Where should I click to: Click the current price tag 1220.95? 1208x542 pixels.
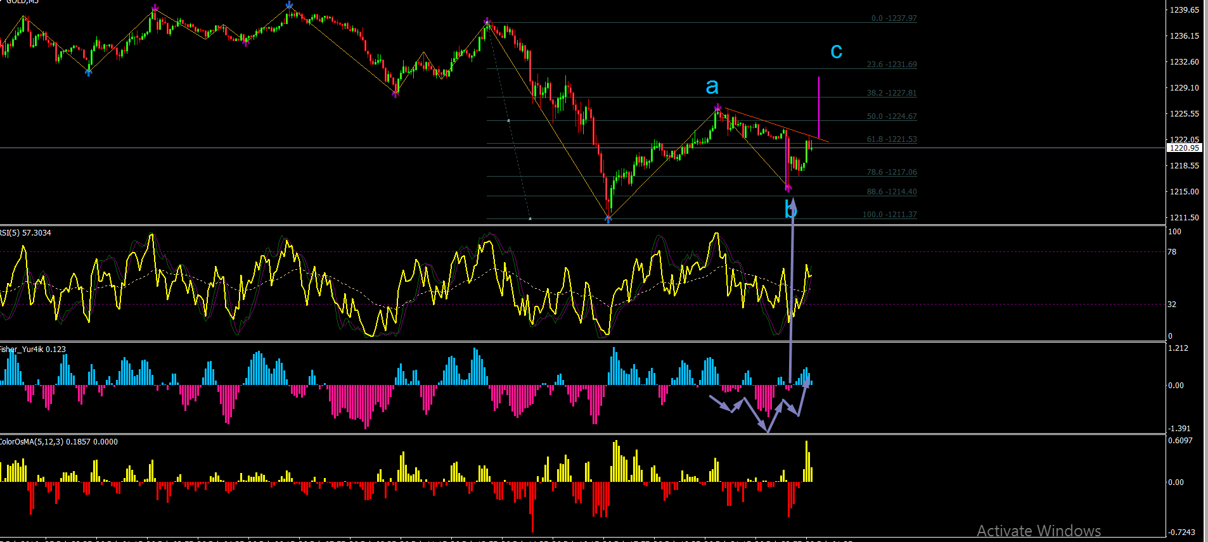pos(1184,148)
